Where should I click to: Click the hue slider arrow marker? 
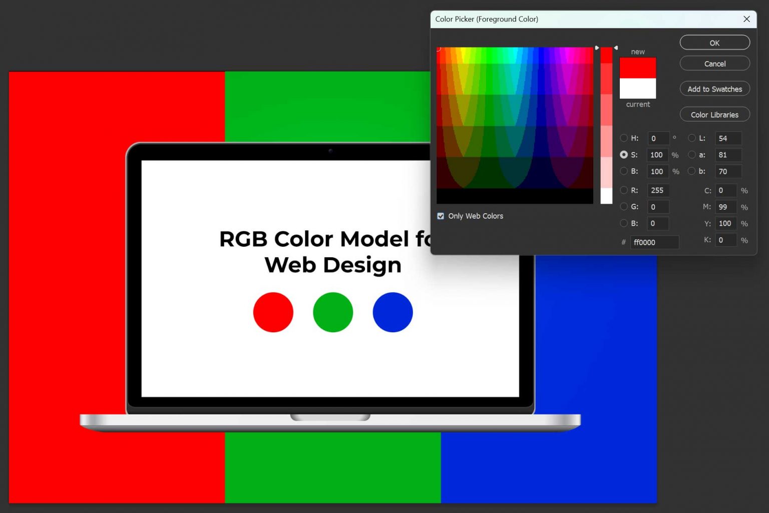[x=597, y=47]
